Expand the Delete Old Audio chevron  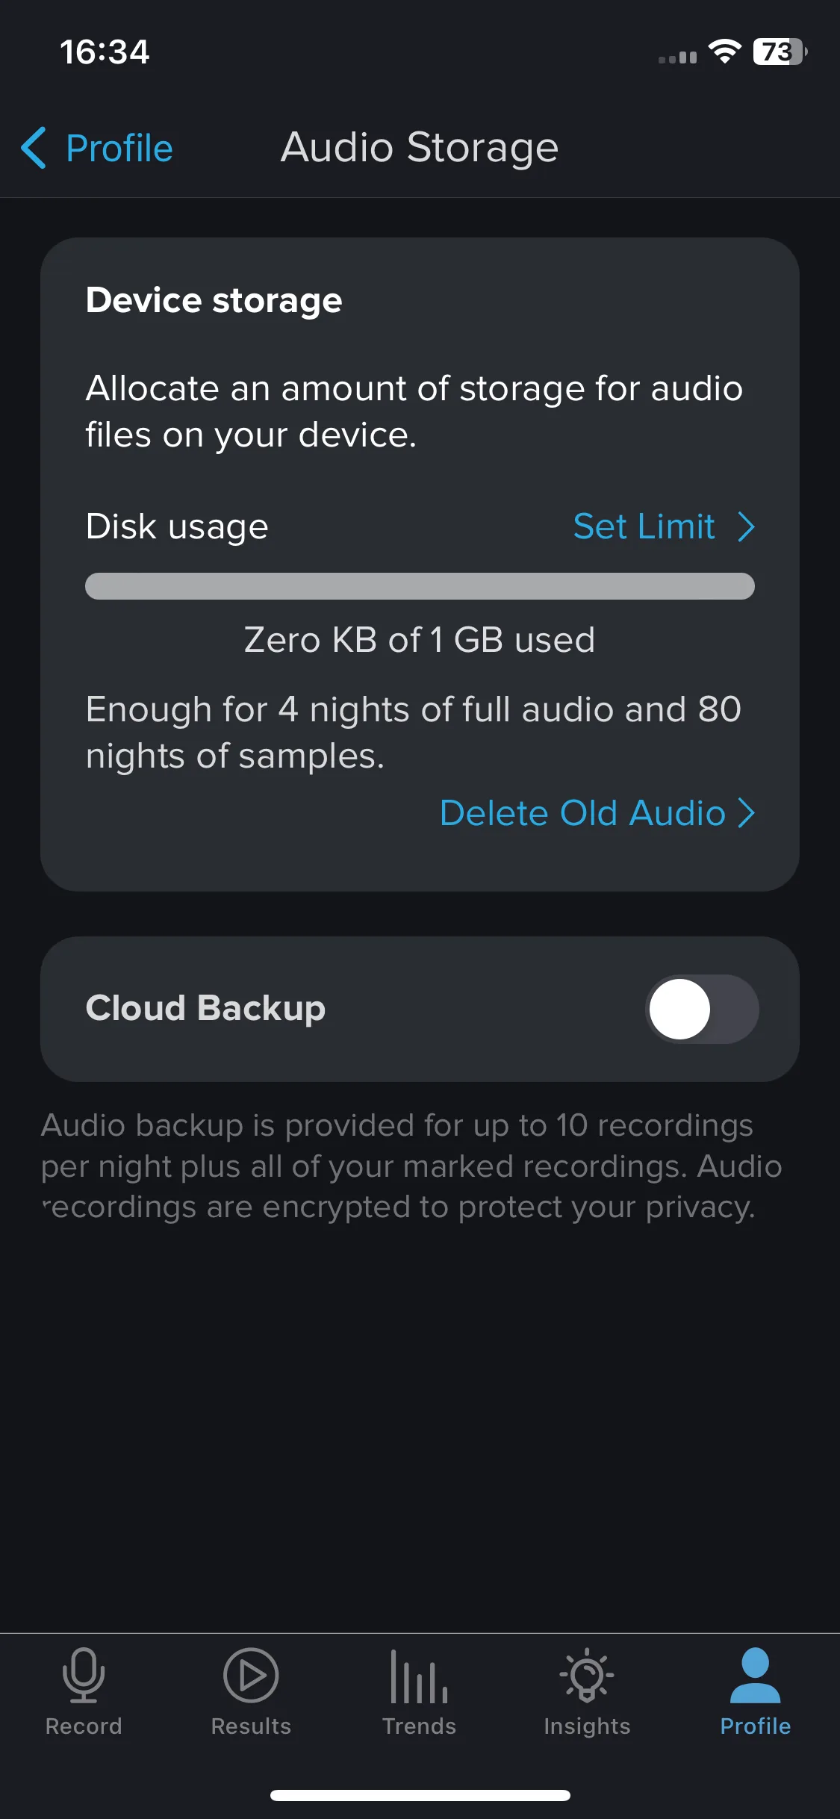tap(746, 812)
